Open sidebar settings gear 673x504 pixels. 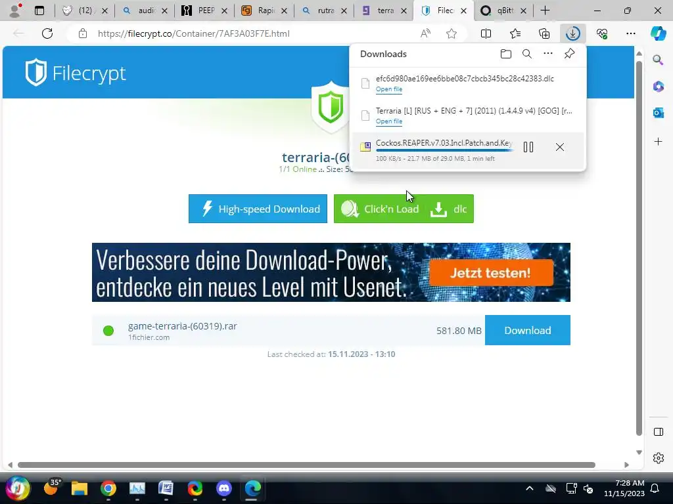658,457
